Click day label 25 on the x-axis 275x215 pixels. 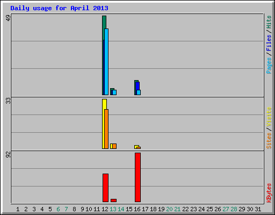(209, 209)
